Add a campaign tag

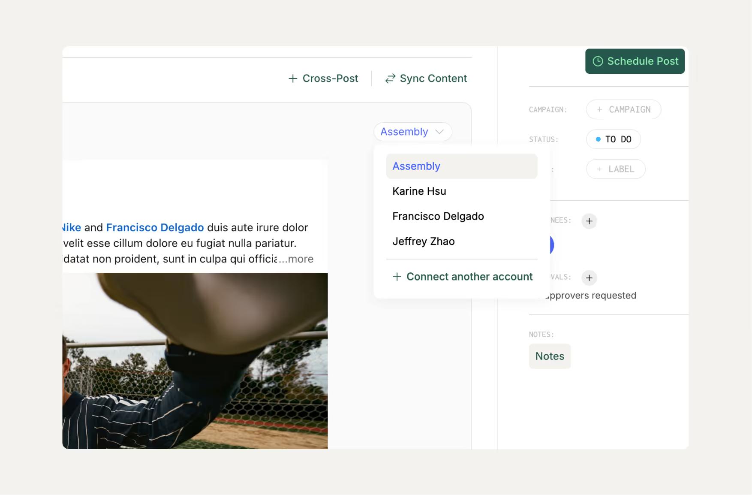[623, 109]
